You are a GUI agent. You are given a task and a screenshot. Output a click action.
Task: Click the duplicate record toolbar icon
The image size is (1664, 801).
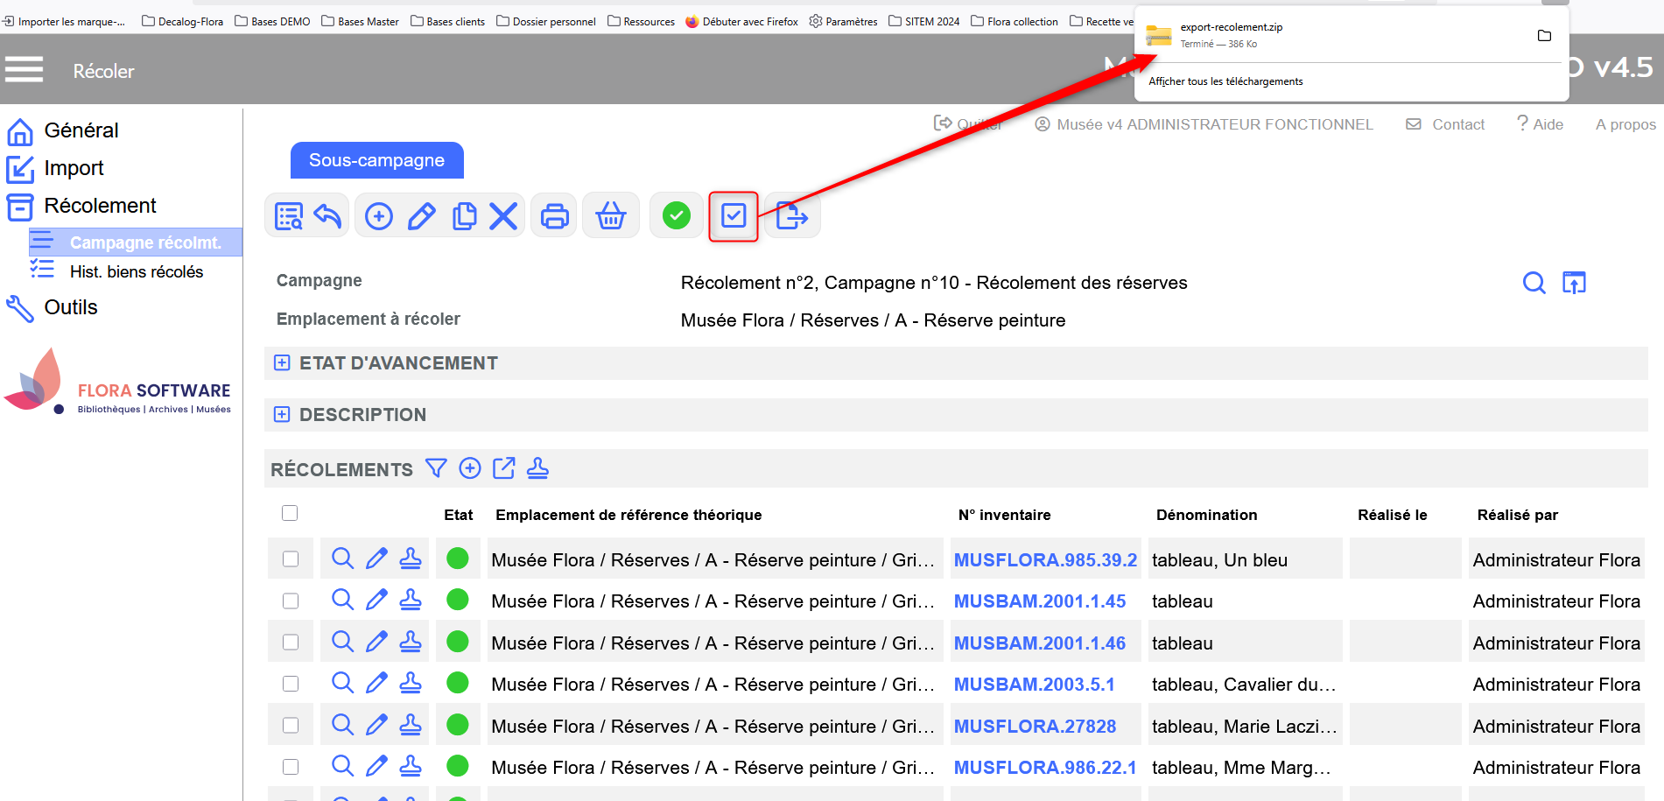(x=464, y=215)
